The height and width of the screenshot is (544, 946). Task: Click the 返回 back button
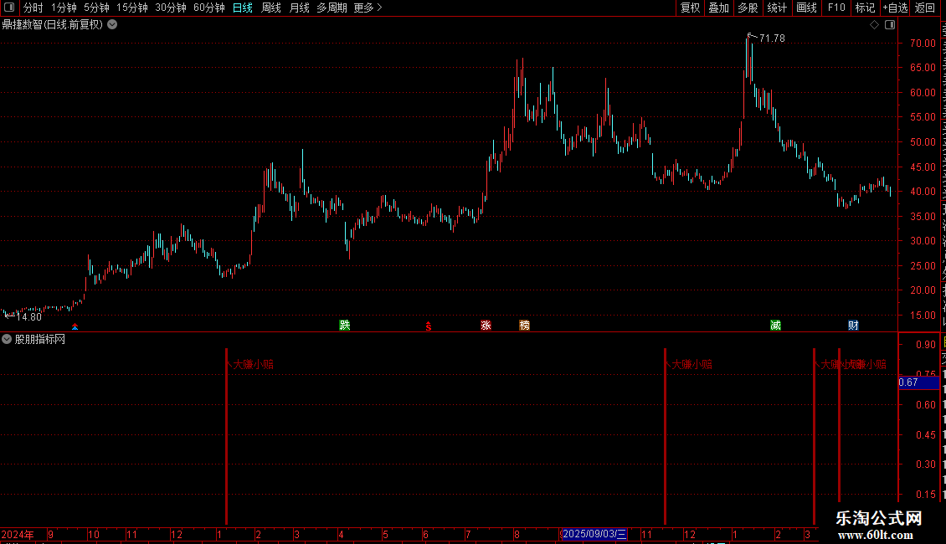click(x=925, y=8)
